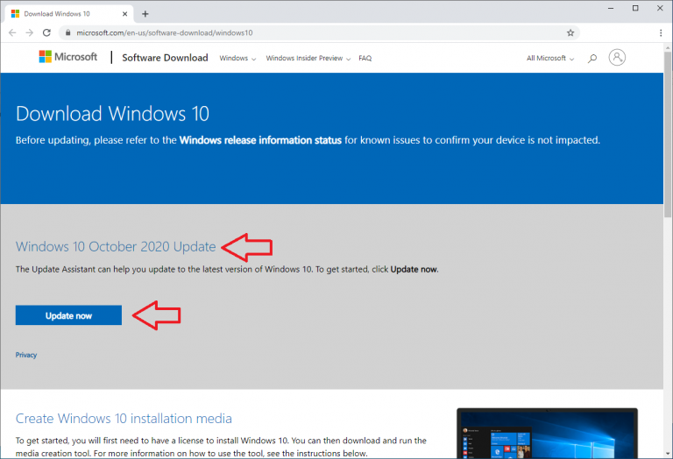Screen dimensions: 673x459
Task: Click the browser forward arrow
Action: coord(30,32)
